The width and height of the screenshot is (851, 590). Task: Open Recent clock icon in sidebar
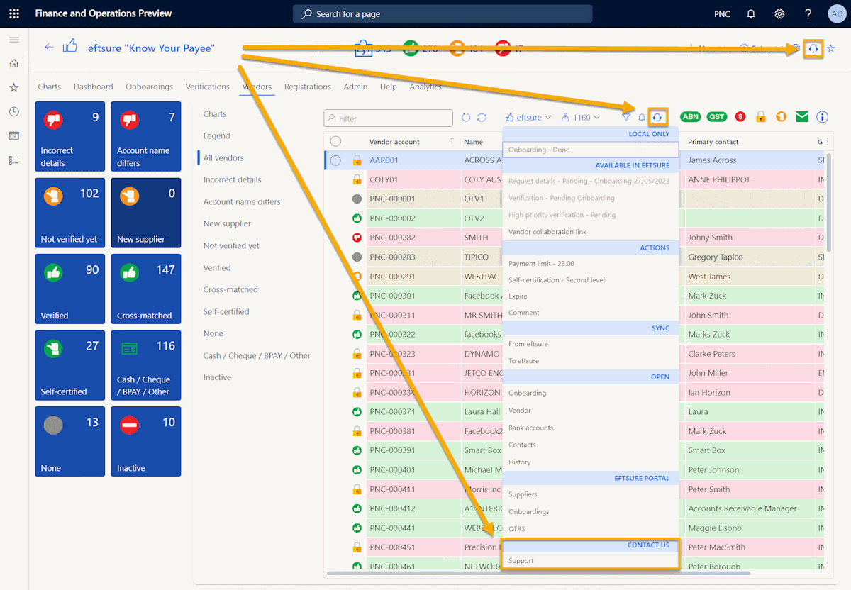tap(14, 111)
